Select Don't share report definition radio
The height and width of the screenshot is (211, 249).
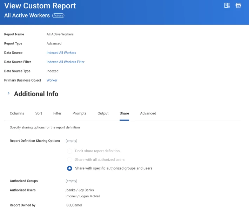click(x=69, y=151)
